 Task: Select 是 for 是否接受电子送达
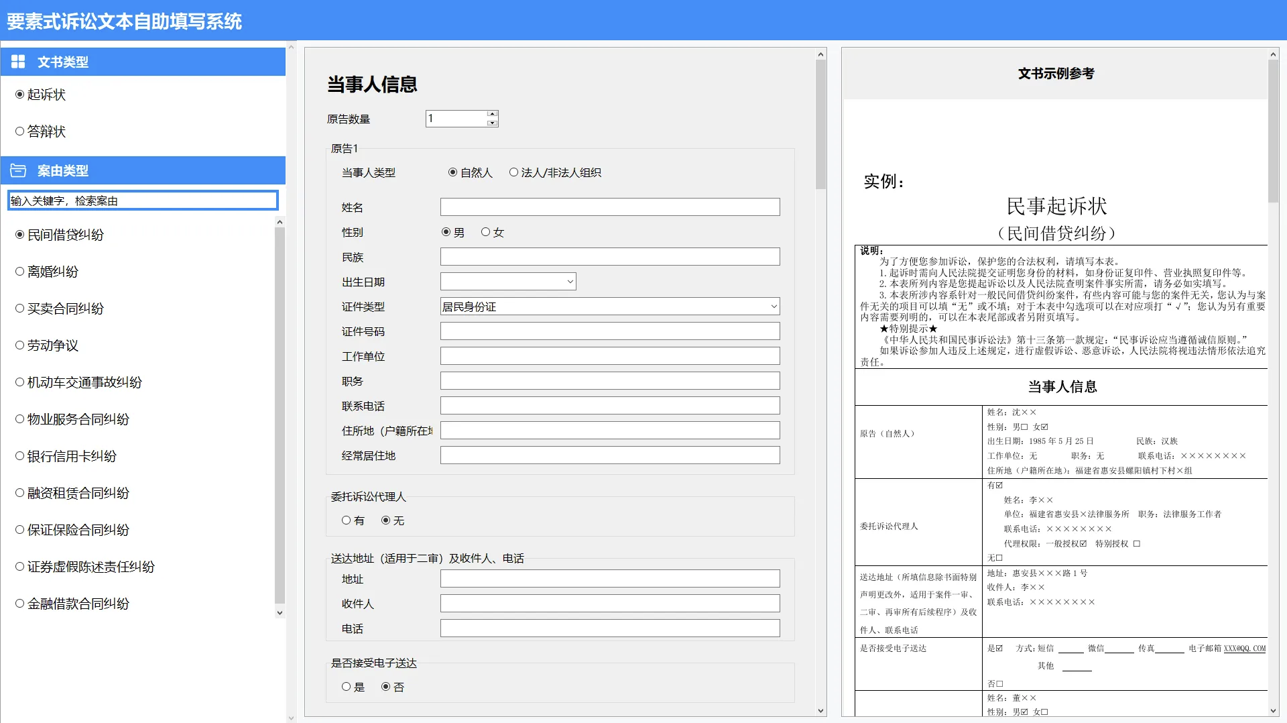(353, 687)
